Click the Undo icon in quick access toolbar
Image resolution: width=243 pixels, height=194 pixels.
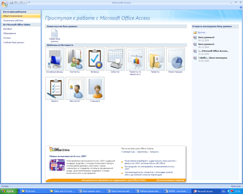click(16, 2)
